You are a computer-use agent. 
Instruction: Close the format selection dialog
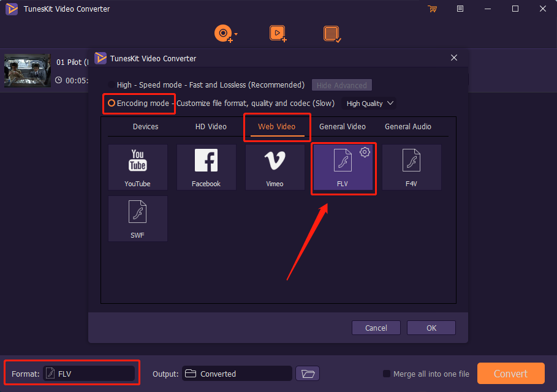coord(454,58)
